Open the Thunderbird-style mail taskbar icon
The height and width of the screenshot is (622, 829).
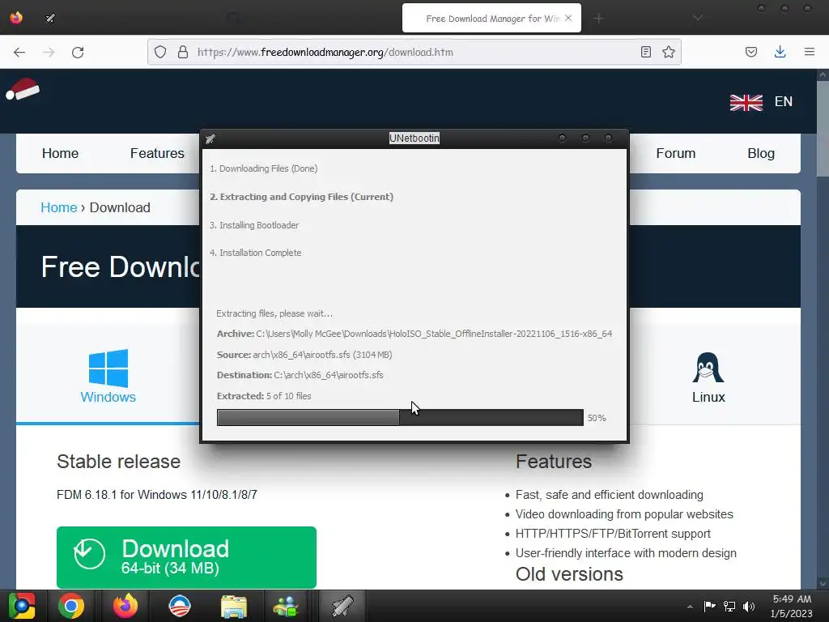click(179, 606)
